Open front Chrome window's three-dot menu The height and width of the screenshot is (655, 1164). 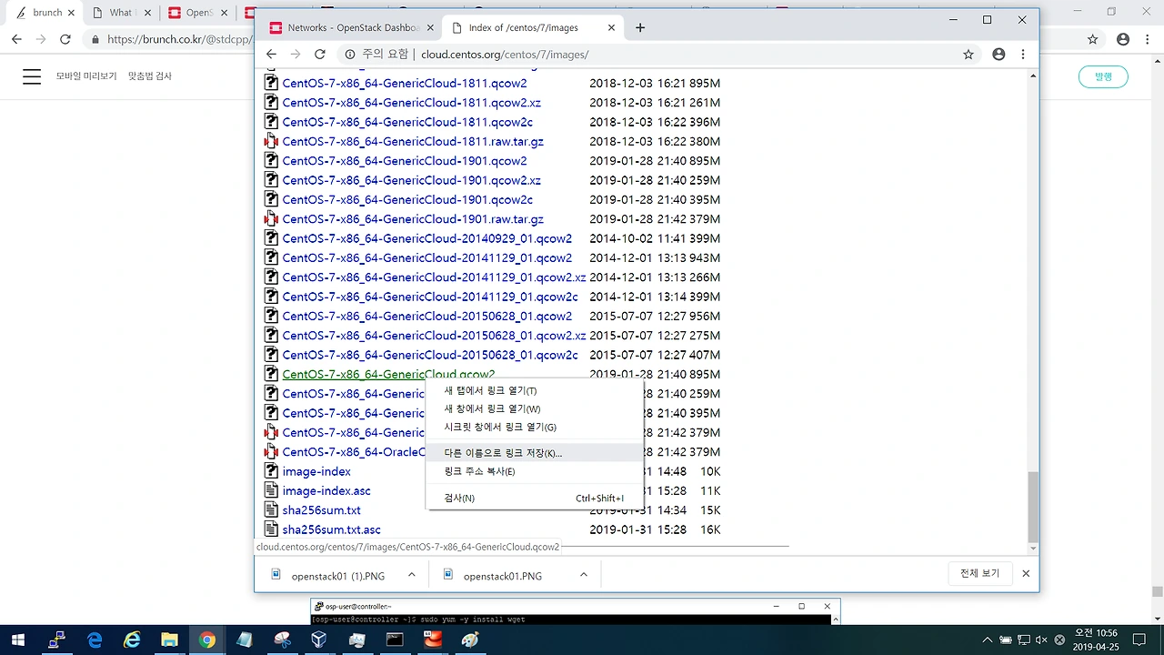1025,55
